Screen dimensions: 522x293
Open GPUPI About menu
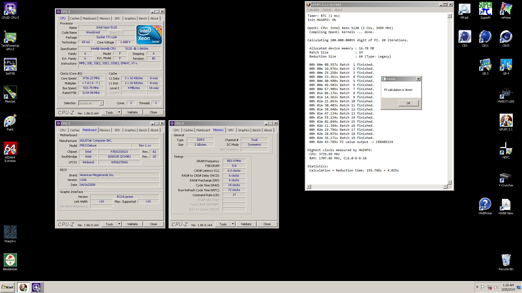(x=338, y=10)
